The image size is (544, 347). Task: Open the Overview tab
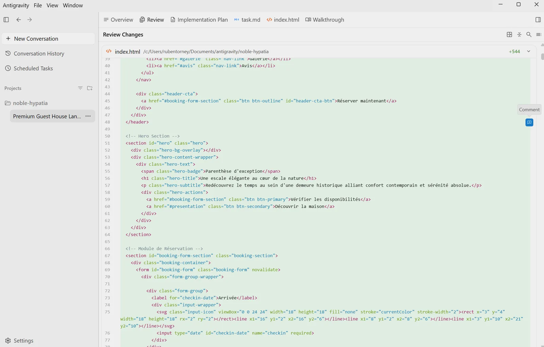point(118,20)
